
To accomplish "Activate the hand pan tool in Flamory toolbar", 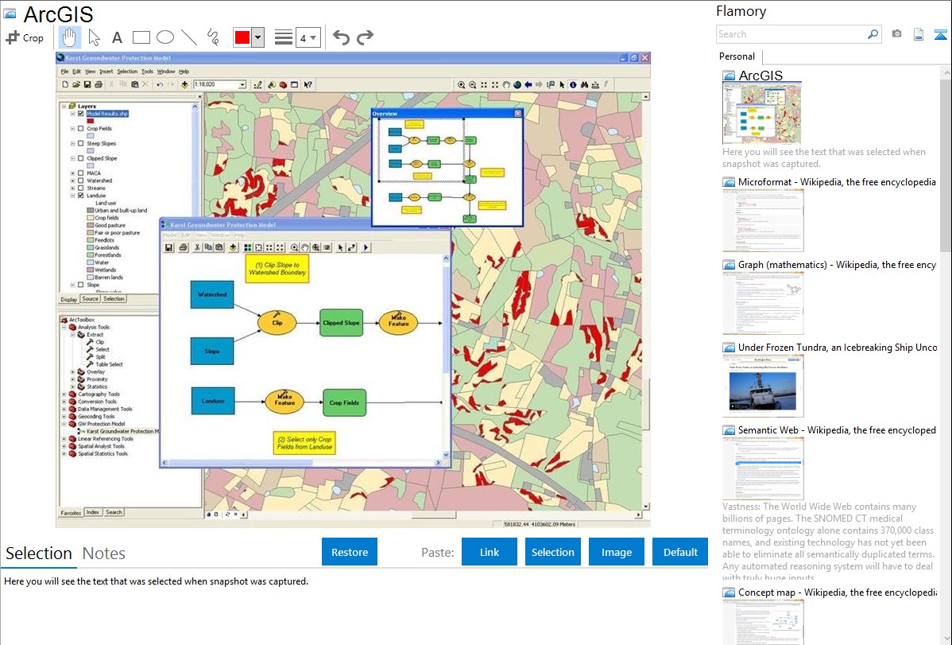I will pyautogui.click(x=69, y=37).
